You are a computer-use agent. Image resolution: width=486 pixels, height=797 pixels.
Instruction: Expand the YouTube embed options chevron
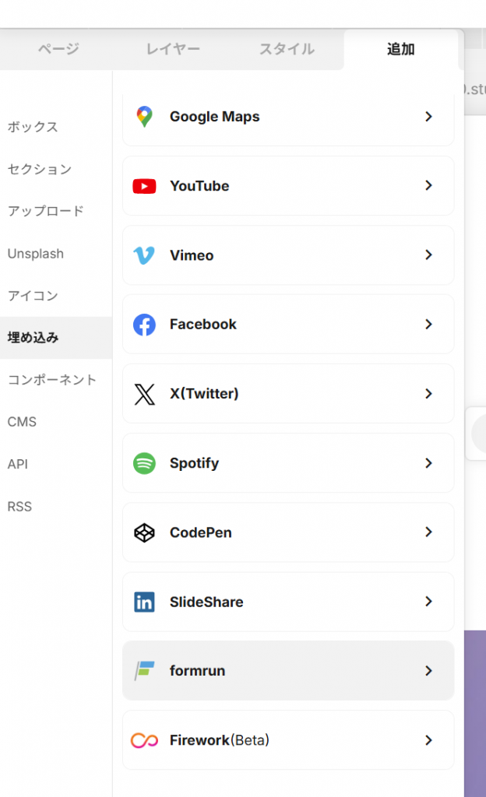(428, 186)
